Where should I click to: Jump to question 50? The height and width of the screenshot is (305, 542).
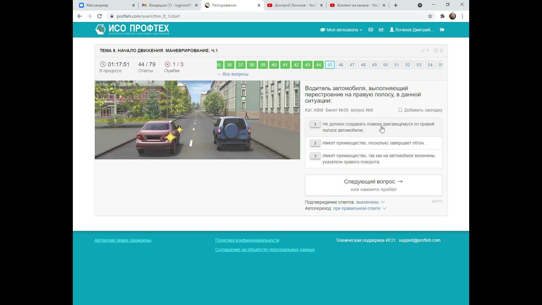(385, 65)
